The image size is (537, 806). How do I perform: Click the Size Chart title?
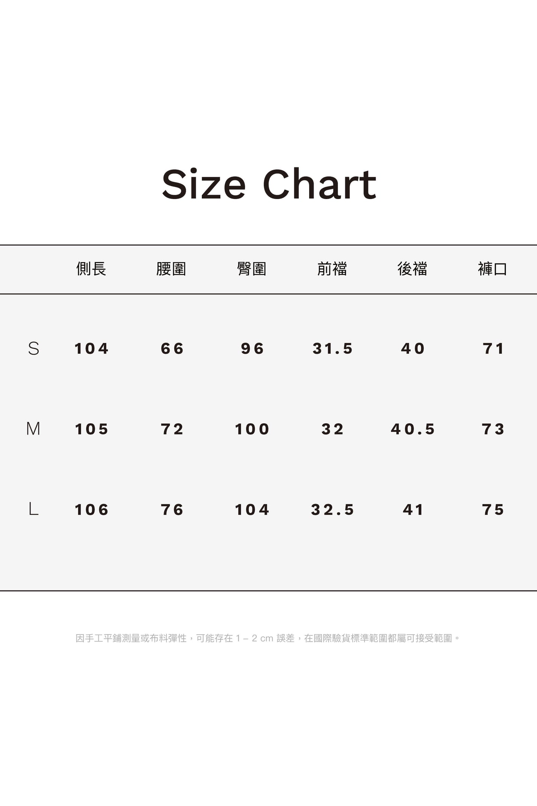point(269,184)
